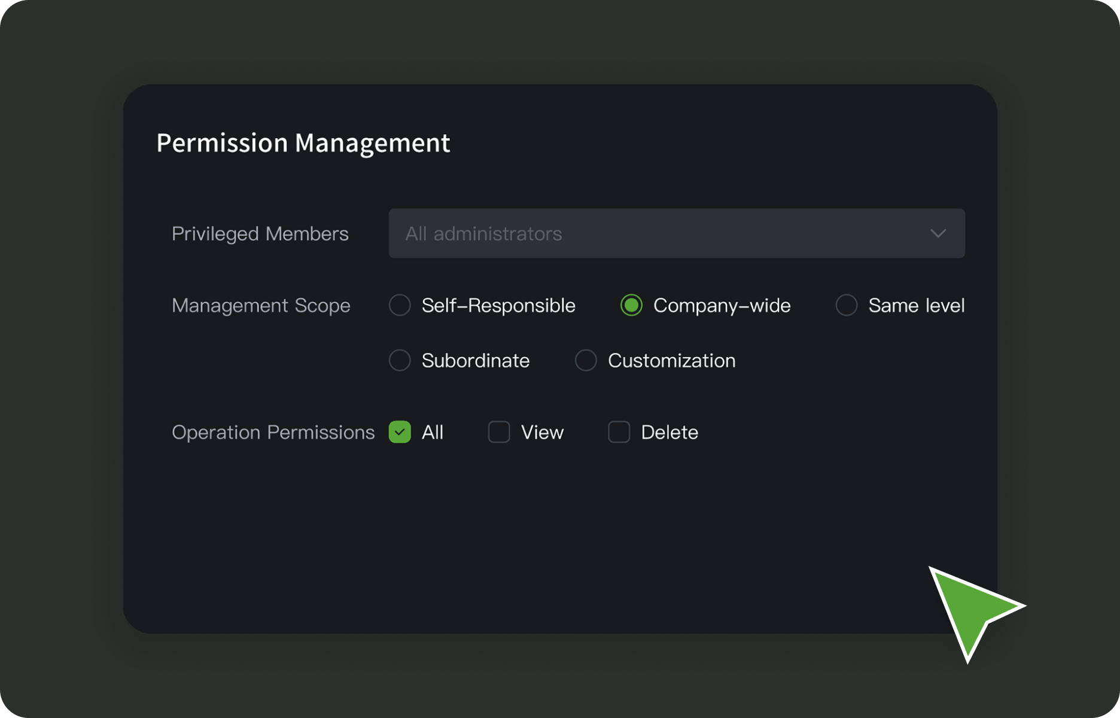The image size is (1120, 718).
Task: Click the 'View' label text
Action: click(542, 433)
